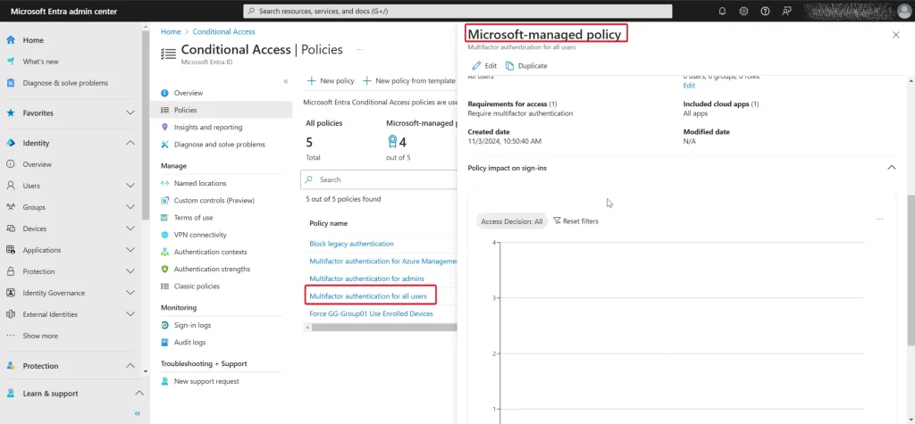Click the Home breadcrumb link

171,31
